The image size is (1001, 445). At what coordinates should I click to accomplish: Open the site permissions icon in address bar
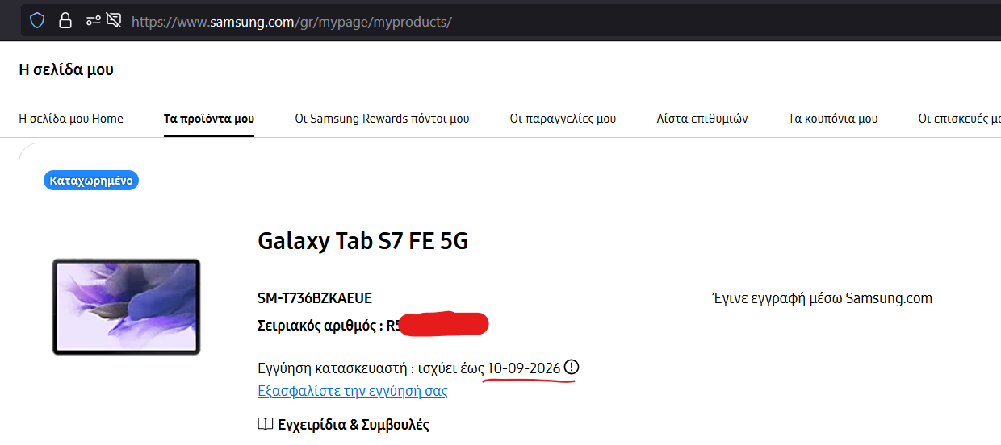(93, 21)
